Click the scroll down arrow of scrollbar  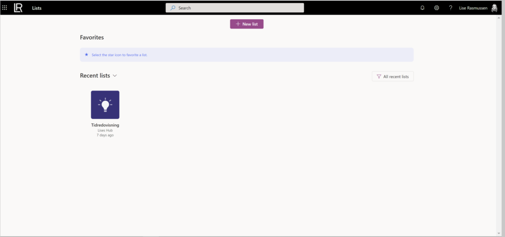(x=499, y=233)
